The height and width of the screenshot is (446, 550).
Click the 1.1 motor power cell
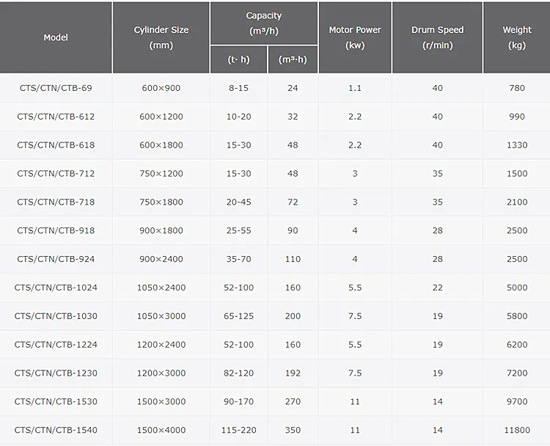tap(355, 88)
